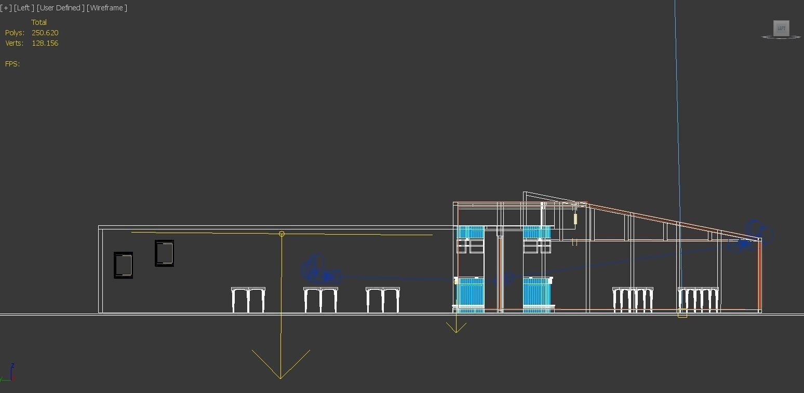
Task: Select the small yellow arrow below the building
Action: click(x=456, y=327)
